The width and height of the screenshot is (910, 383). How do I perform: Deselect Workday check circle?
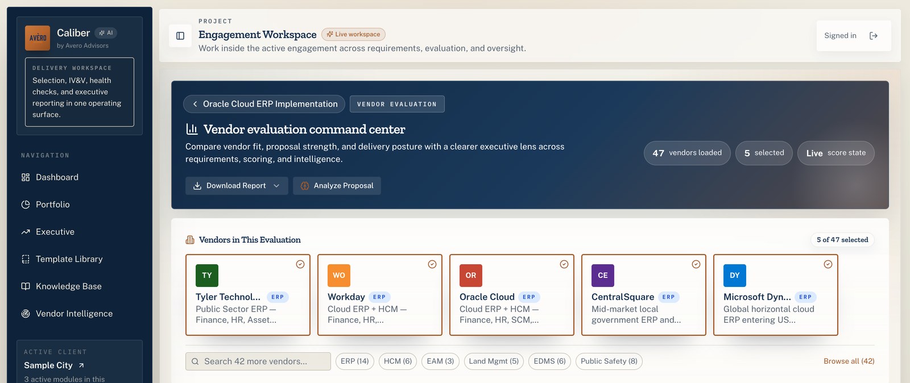[432, 264]
